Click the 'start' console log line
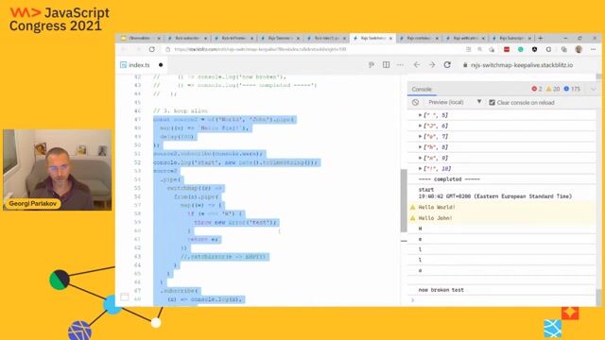 [x=426, y=190]
